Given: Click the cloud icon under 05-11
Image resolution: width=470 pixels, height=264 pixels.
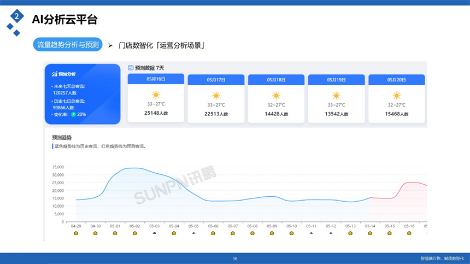Looking at the screenshot, I should (311, 233).
